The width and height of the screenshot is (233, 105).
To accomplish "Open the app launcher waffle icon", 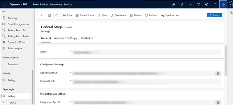I will tap(4, 4).
